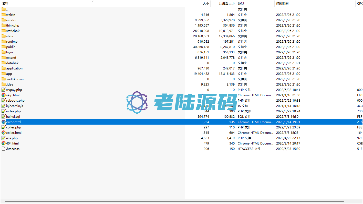Image resolution: width=363 pixels, height=204 pixels.
Task: Select the vendor folder icon
Action: tap(4, 20)
